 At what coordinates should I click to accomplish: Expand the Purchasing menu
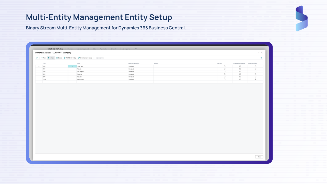tap(104, 49)
